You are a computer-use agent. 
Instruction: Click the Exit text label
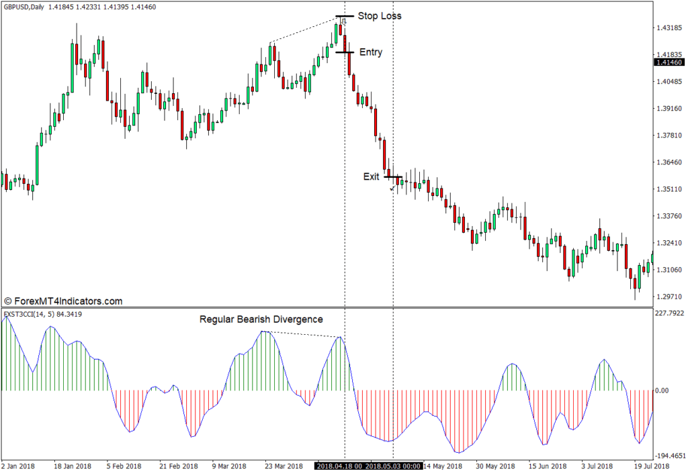[372, 176]
